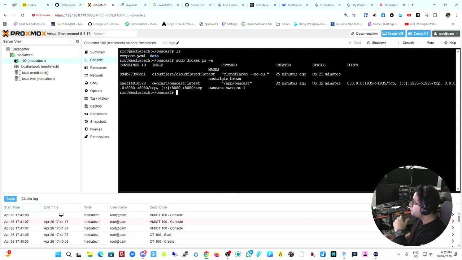This screenshot has height=260, width=462.
Task: Click the Options gear icon in sidebar
Action: [x=86, y=91]
